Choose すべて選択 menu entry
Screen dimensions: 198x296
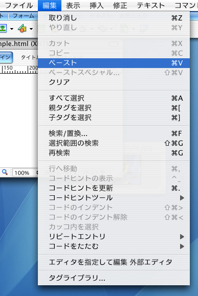114,98
